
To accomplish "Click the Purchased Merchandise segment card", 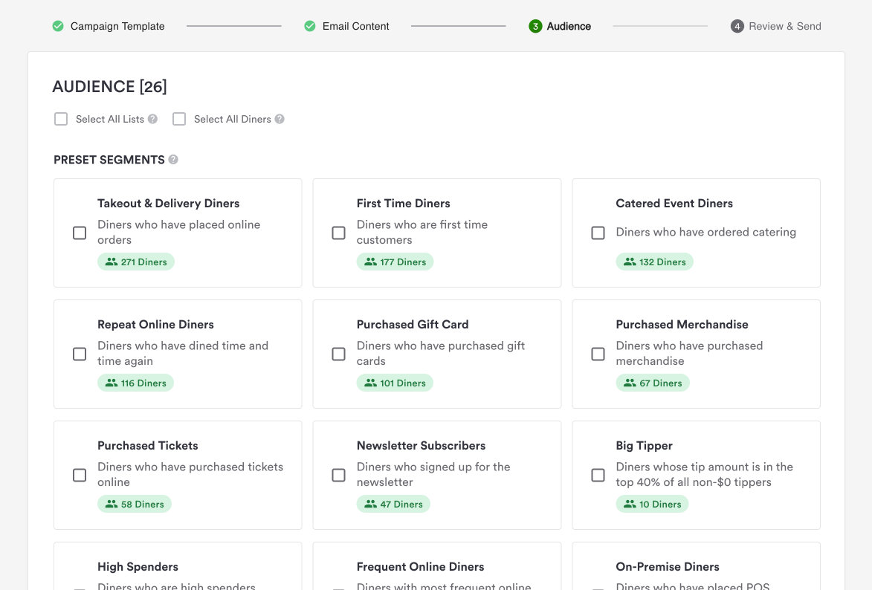I will click(x=696, y=354).
